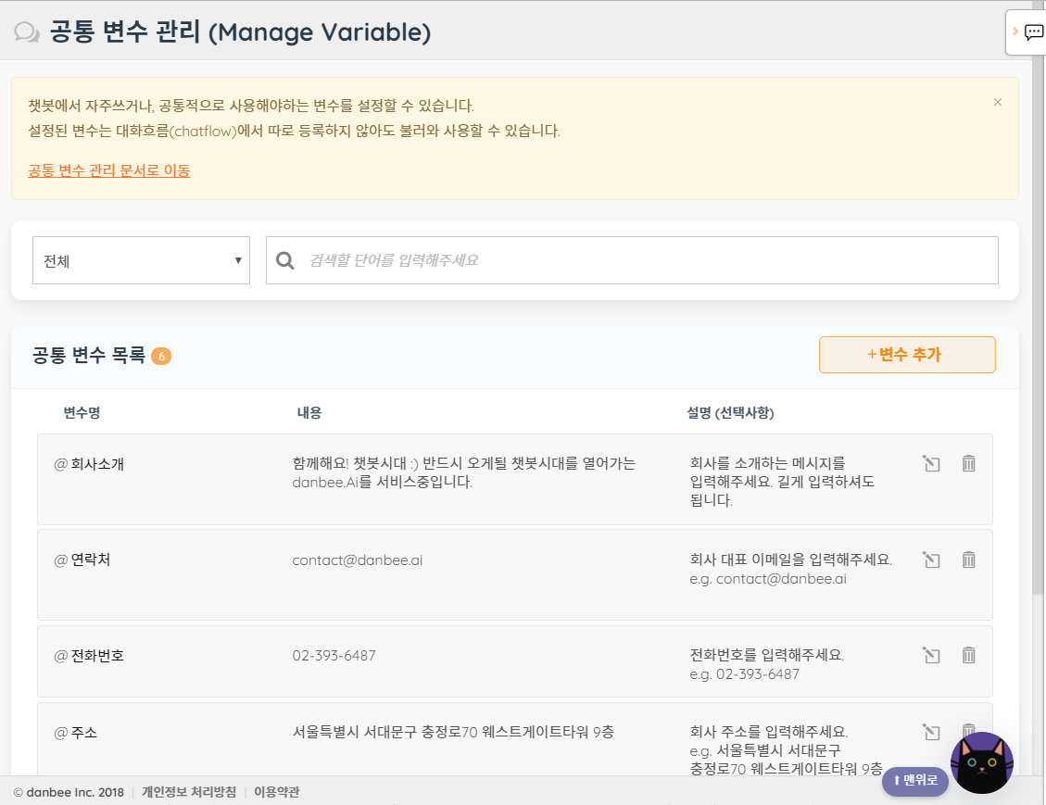Image resolution: width=1046 pixels, height=805 pixels.
Task: Click the 내용 column header
Action: 309,413
